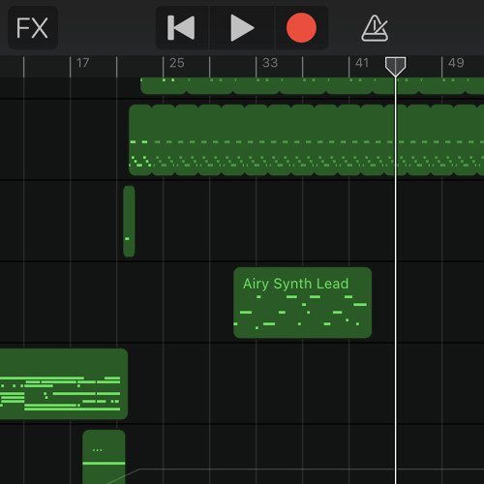484x484 pixels.
Task: Toggle the metronome icon
Action: pyautogui.click(x=375, y=28)
